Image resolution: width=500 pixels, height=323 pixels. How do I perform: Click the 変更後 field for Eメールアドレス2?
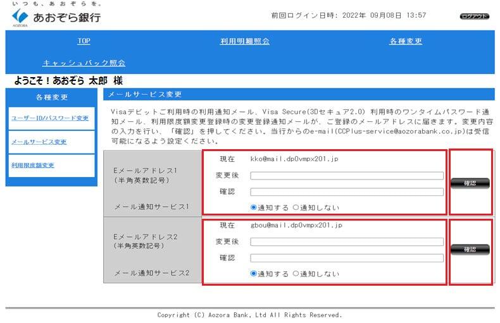(347, 241)
